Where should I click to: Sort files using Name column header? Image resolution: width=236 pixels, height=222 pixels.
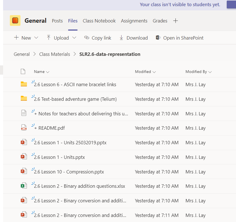pos(41,72)
